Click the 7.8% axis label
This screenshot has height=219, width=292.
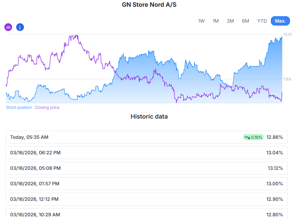tap(287, 79)
